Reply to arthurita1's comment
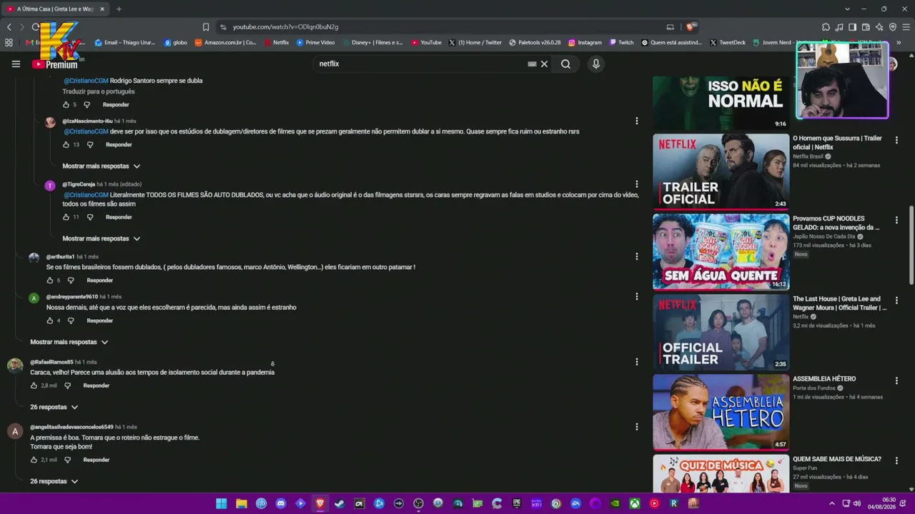The image size is (915, 514). point(99,281)
